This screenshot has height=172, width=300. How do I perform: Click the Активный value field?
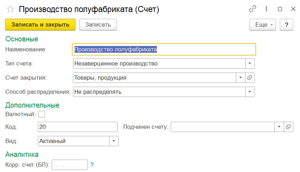pos(74,141)
